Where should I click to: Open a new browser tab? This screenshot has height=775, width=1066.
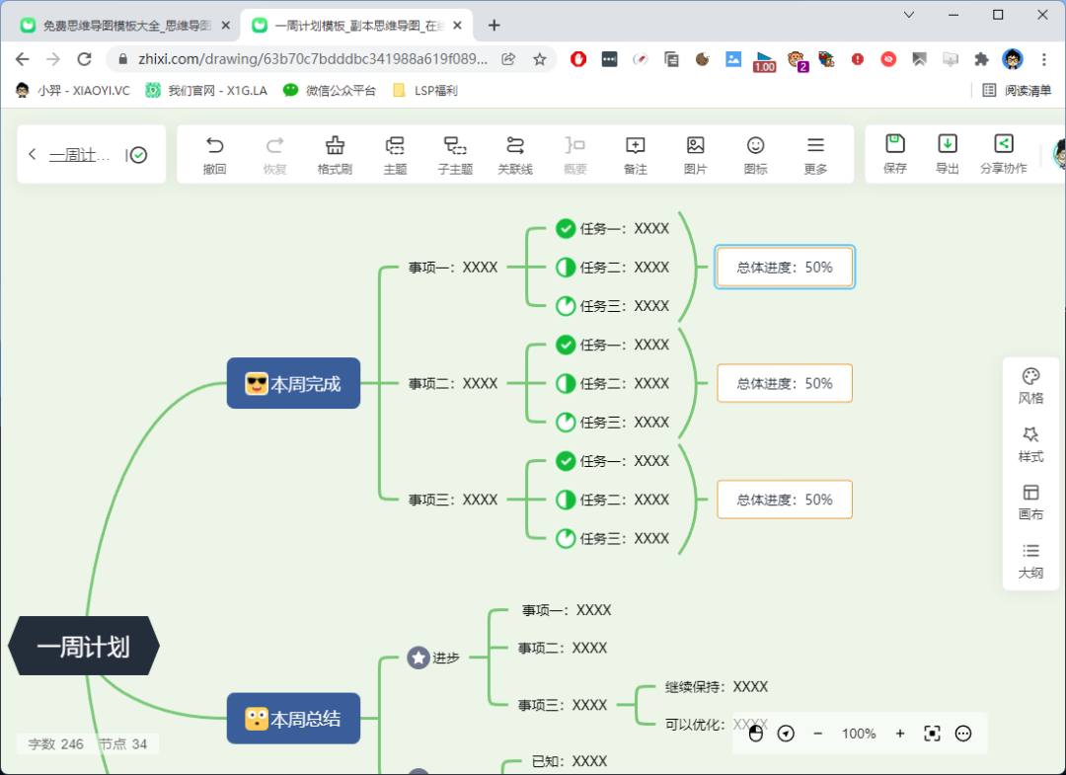495,26
